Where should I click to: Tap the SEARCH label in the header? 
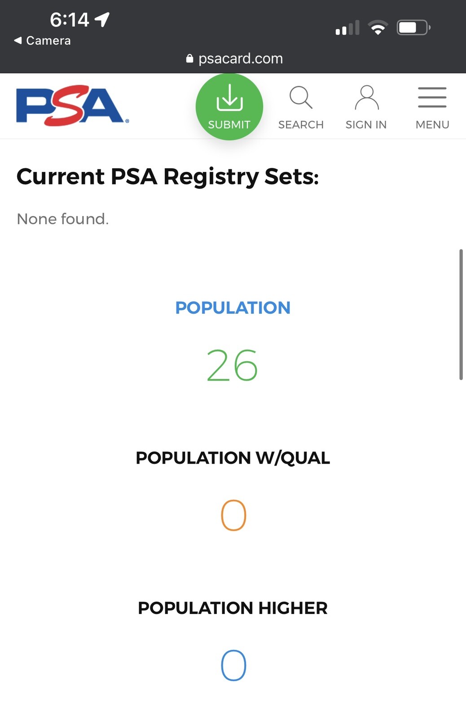[301, 125]
